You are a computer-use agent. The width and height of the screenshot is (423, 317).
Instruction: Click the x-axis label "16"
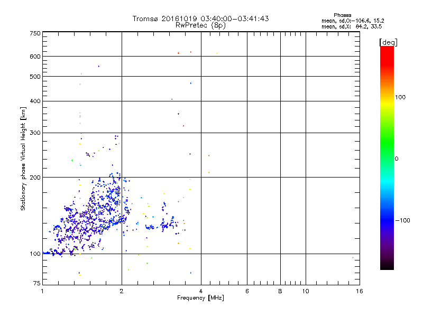pos(360,291)
